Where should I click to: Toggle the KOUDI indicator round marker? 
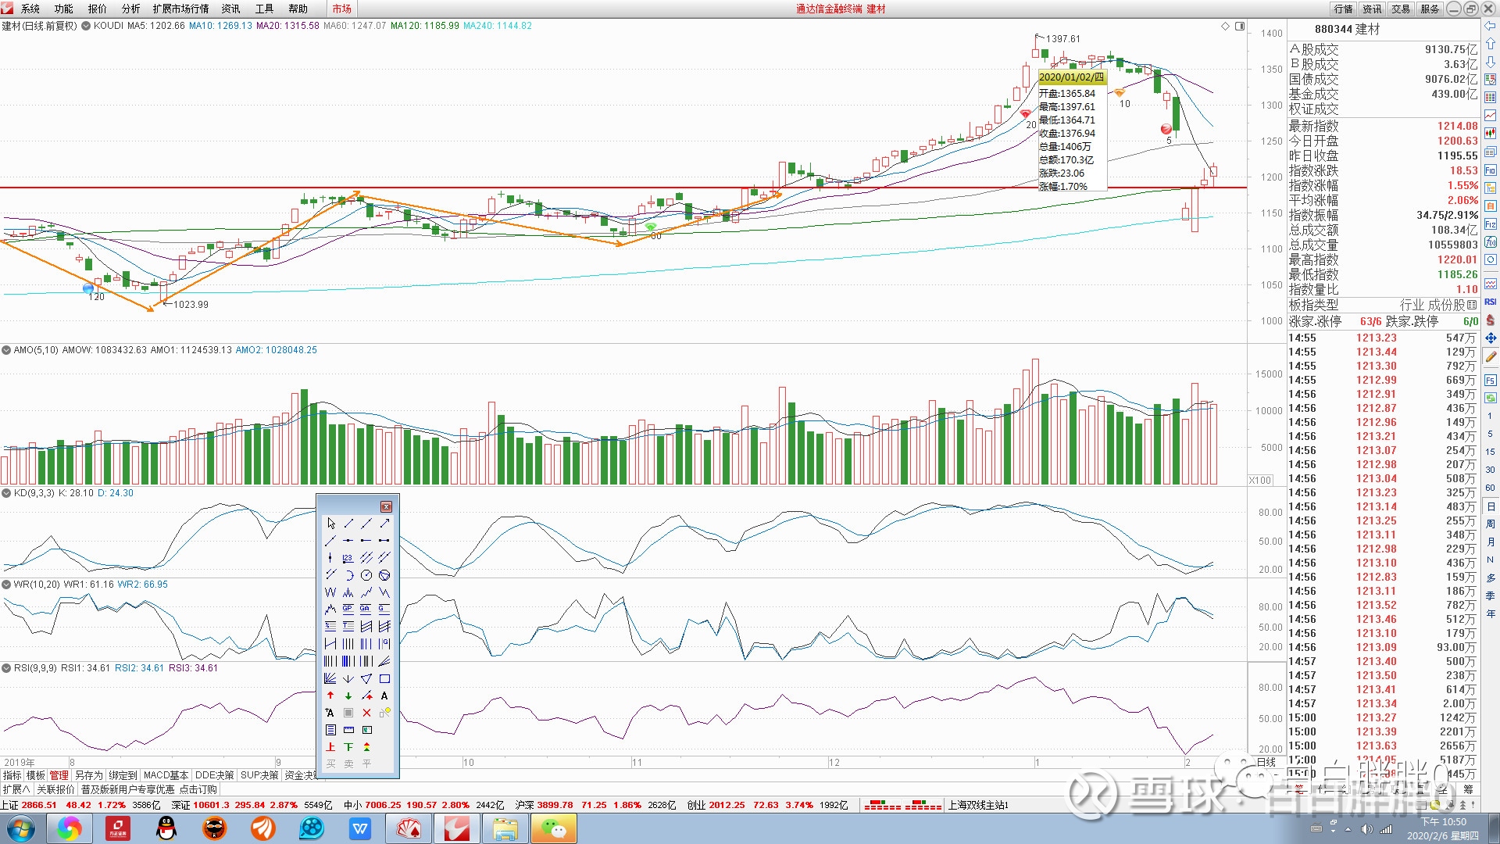point(86,26)
